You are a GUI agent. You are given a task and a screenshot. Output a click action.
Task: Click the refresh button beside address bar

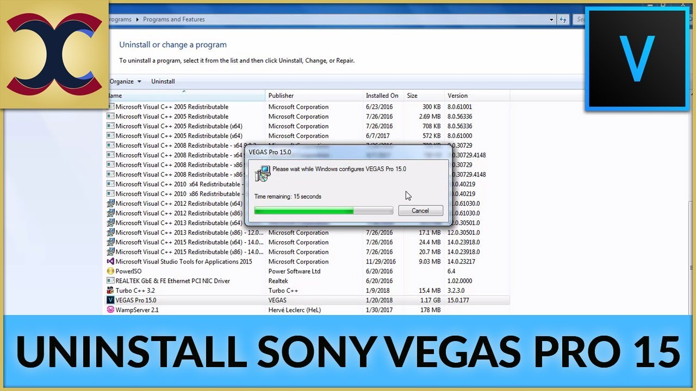[563, 20]
